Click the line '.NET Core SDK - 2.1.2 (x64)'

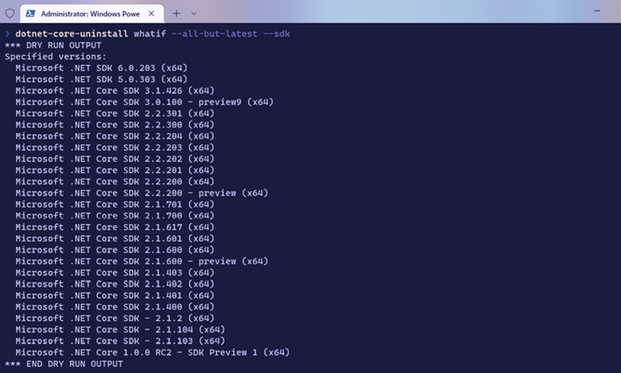[x=115, y=318]
